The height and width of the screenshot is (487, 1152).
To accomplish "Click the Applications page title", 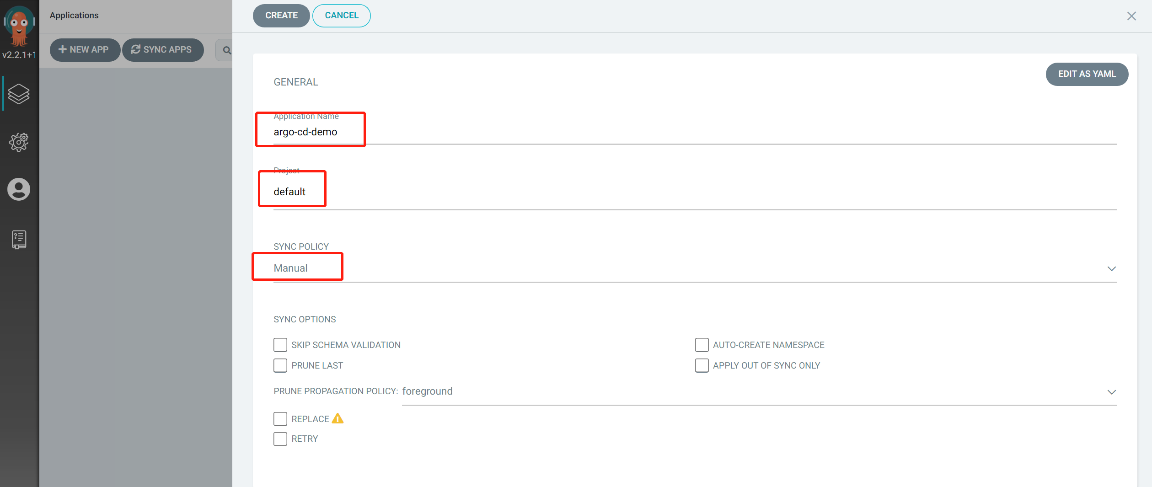I will tap(74, 15).
